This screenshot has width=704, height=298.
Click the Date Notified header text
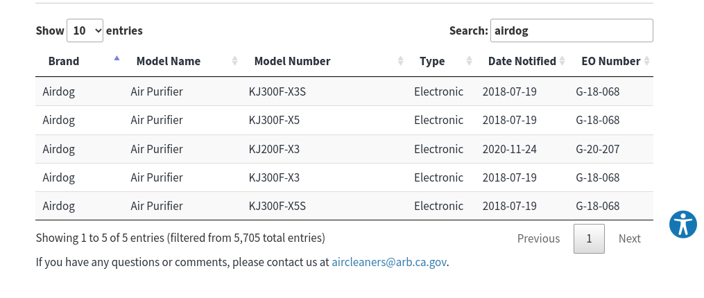(522, 61)
